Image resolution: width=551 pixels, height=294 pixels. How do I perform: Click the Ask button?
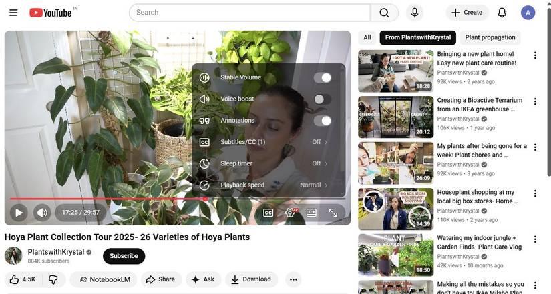203,279
